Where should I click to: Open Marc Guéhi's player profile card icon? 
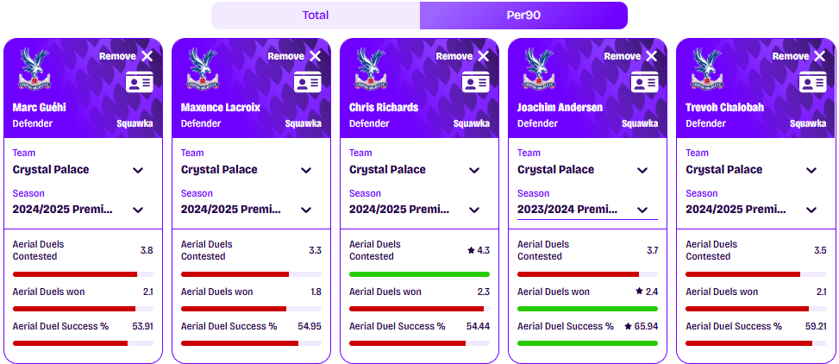coord(139,82)
